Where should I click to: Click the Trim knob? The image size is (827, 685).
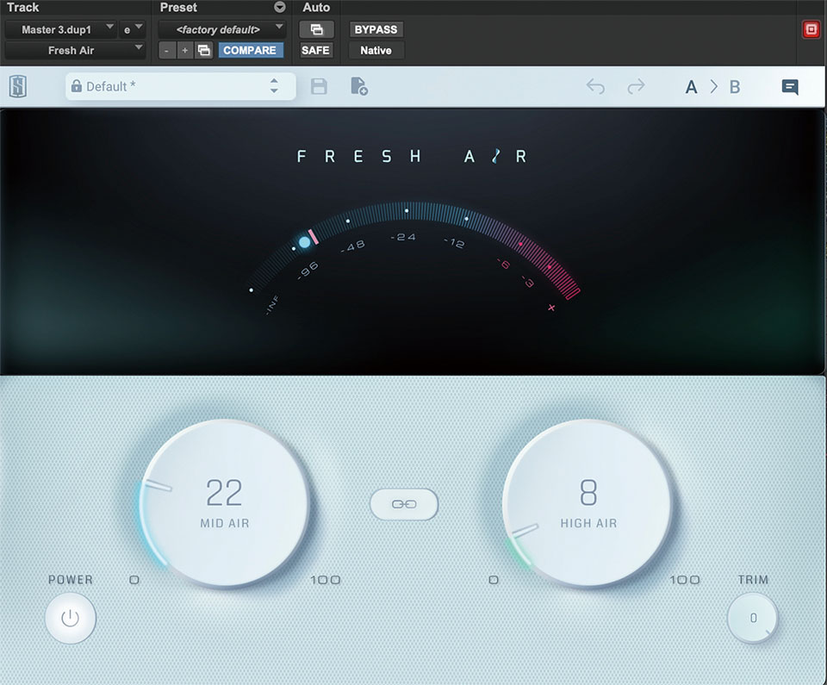[x=753, y=618]
